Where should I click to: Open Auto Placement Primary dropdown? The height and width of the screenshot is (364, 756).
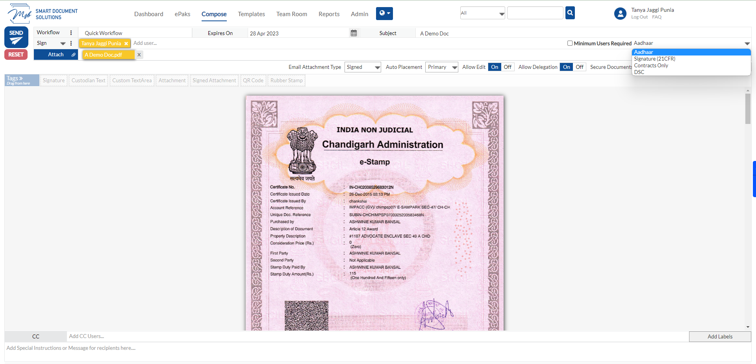tap(442, 67)
